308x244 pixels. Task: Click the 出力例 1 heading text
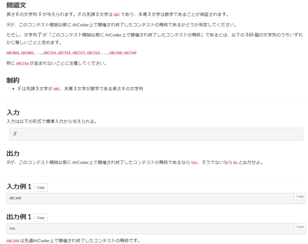click(x=19, y=217)
